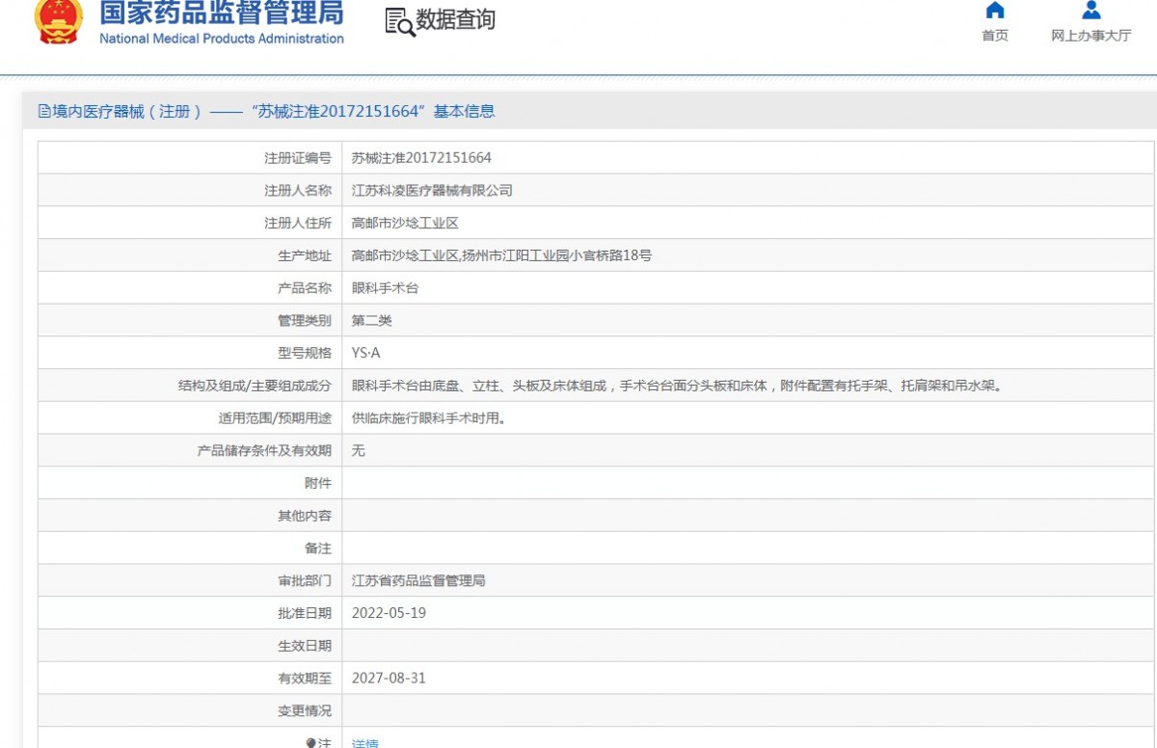
Task: Click the 审批部门 row label
Action: tap(305, 581)
